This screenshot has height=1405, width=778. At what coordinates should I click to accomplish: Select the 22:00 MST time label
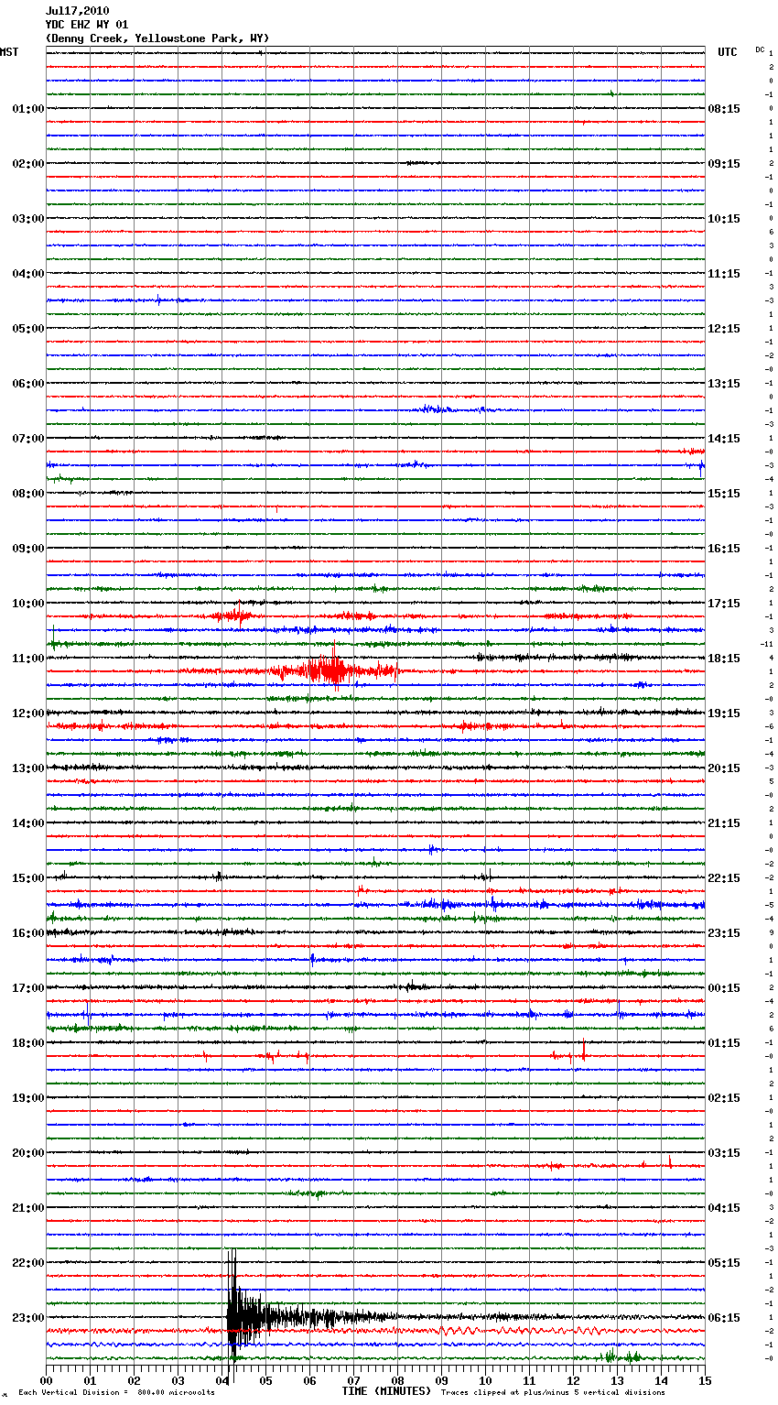click(x=28, y=1263)
